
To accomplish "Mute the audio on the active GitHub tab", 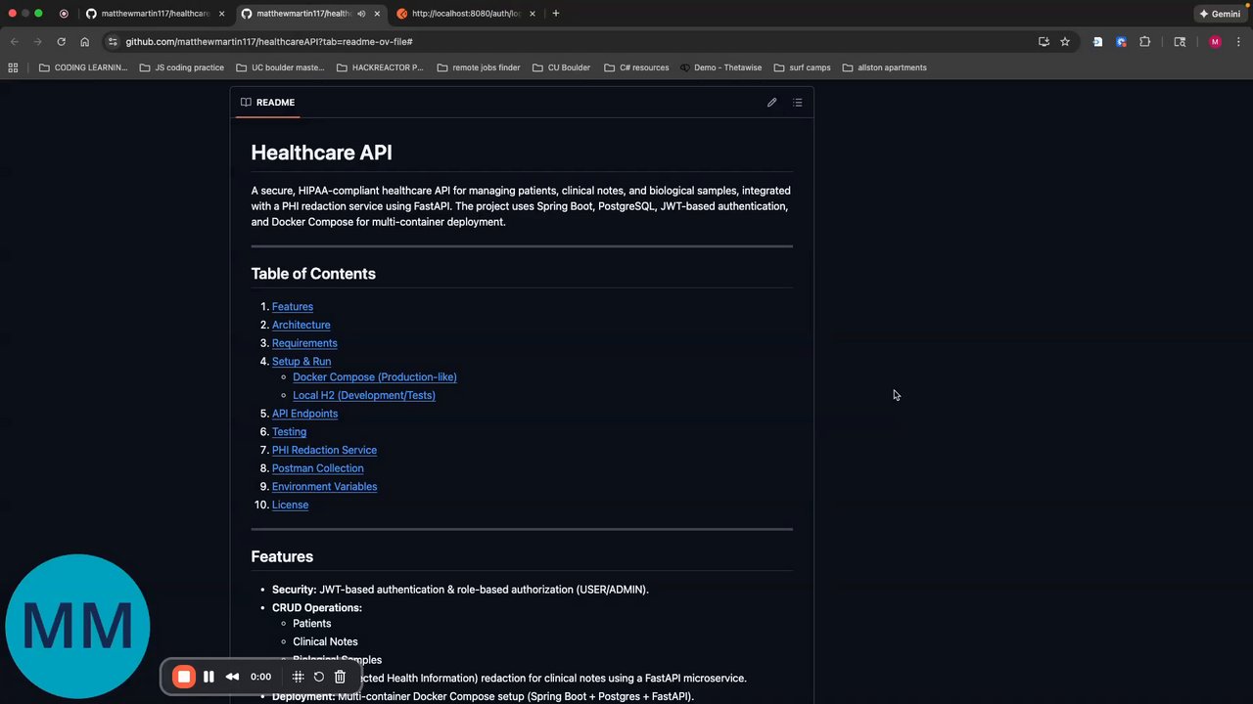I will pyautogui.click(x=361, y=14).
